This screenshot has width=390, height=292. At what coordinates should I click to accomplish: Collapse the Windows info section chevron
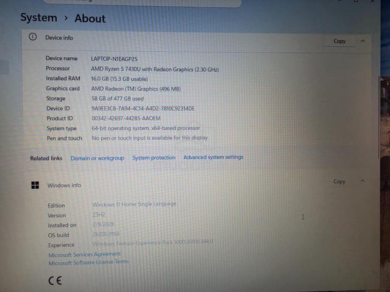click(x=363, y=181)
